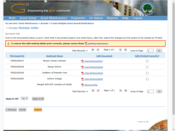
Task: Click previous page arrow in bottom pager
Action: pyautogui.click(x=98, y=91)
